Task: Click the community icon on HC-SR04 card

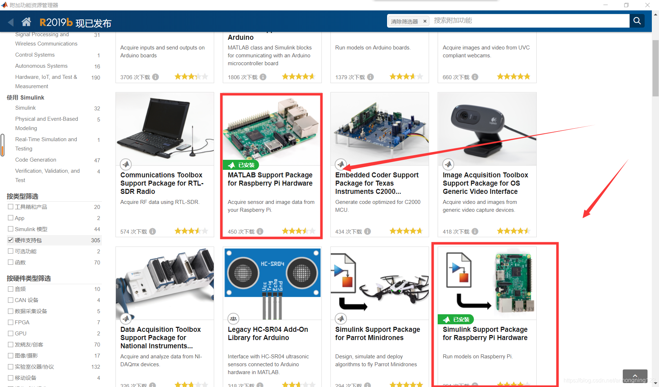Action: pyautogui.click(x=233, y=318)
